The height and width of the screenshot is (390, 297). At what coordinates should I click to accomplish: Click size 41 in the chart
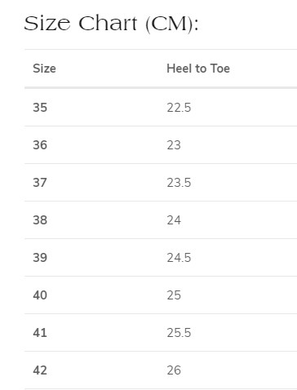(x=40, y=333)
